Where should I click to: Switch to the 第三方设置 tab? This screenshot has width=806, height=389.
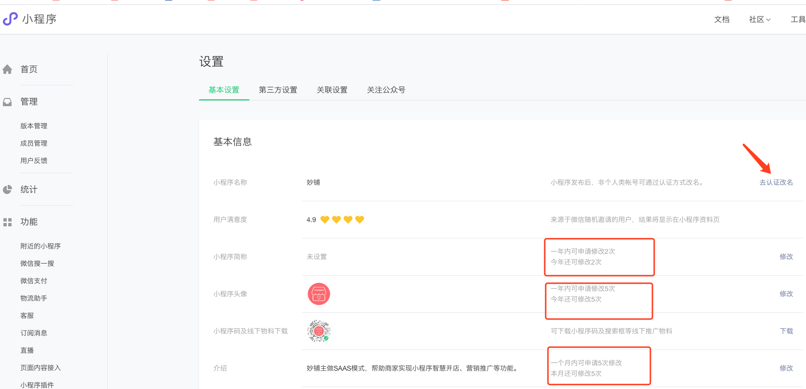click(x=278, y=90)
